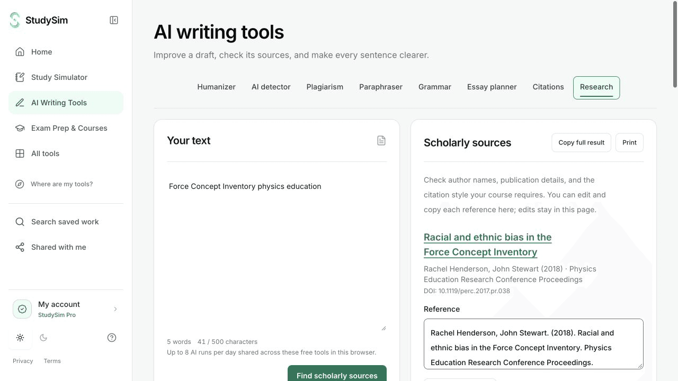This screenshot has width=678, height=381.
Task: Click the document icon in Your text panel
Action: tap(381, 140)
